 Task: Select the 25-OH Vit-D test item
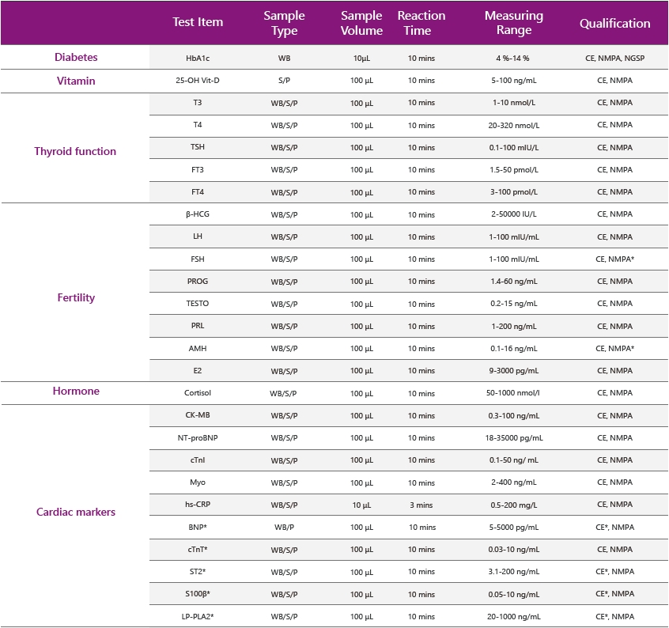coord(198,81)
